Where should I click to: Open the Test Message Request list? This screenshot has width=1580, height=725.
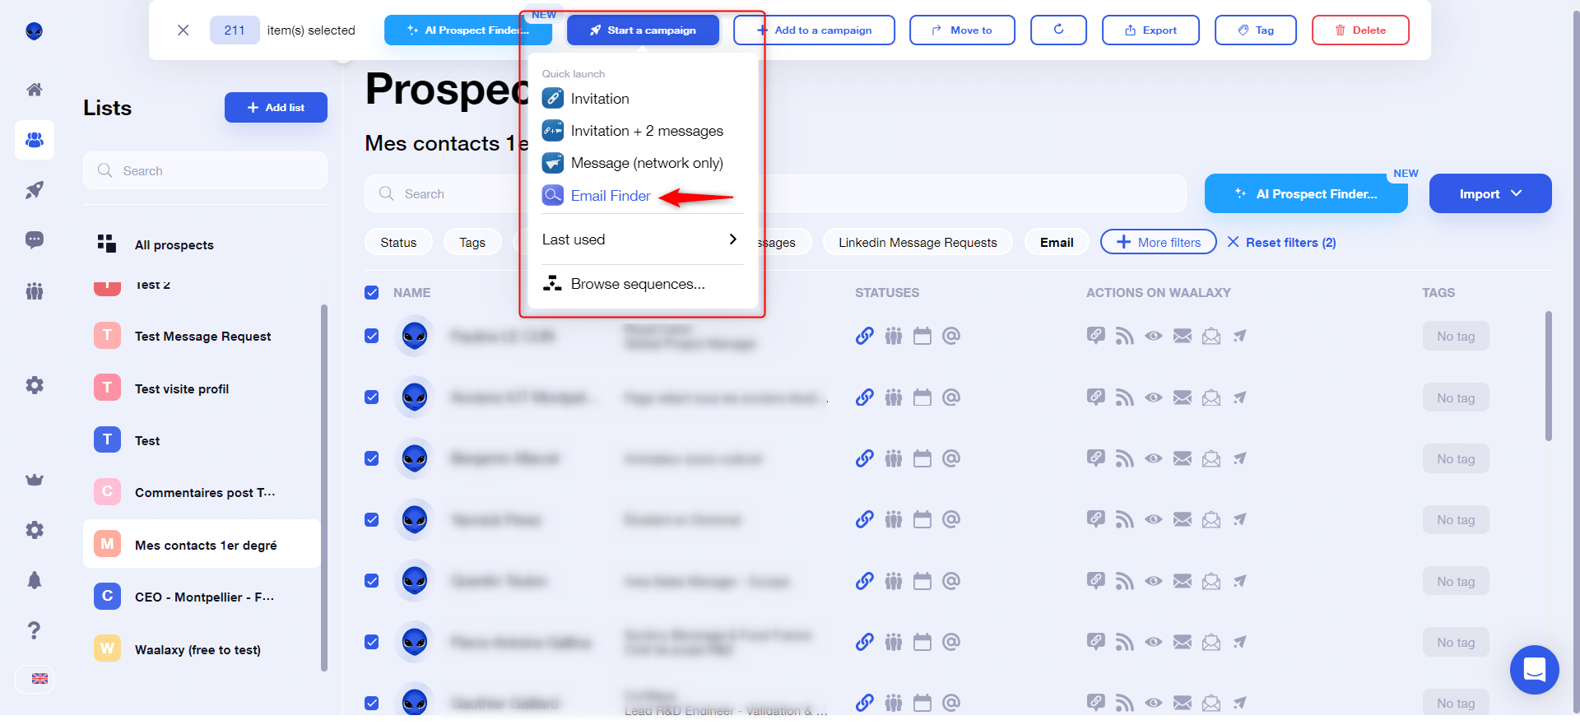(x=202, y=336)
